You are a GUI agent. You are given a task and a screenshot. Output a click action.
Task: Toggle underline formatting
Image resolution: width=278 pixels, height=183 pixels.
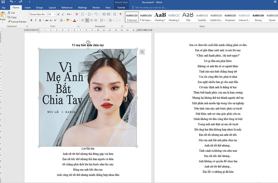[x=40, y=20]
